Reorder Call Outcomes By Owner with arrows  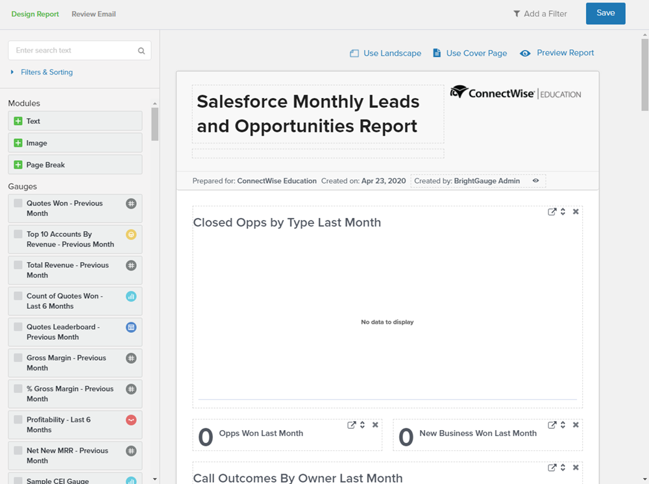(563, 467)
